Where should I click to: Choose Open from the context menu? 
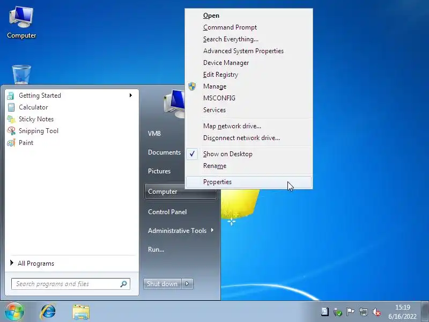(x=249, y=16)
